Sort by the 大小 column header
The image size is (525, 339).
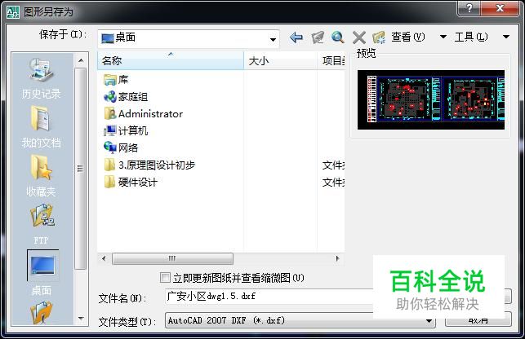[x=280, y=60]
